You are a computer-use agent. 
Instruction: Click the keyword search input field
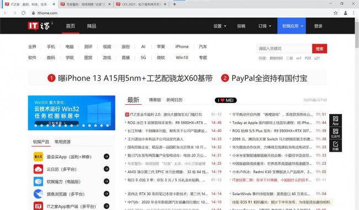click(284, 49)
